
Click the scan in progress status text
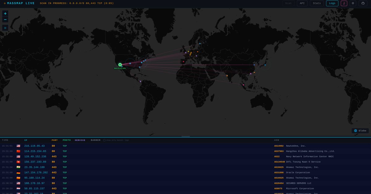(77, 3)
